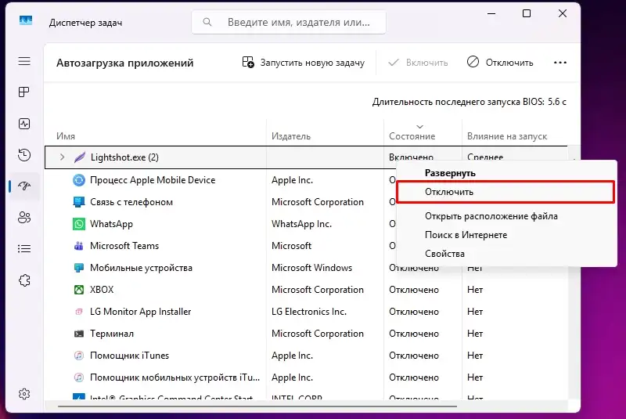Image resolution: width=626 pixels, height=419 pixels.
Task: Click the horizontal scrollbar at the bottom
Action: click(257, 406)
